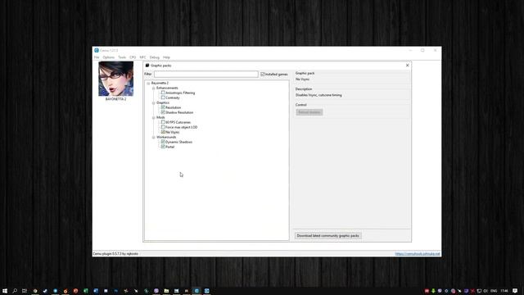524x295 pixels.
Task: Open the blue Word taskbar icon
Action: (96, 291)
